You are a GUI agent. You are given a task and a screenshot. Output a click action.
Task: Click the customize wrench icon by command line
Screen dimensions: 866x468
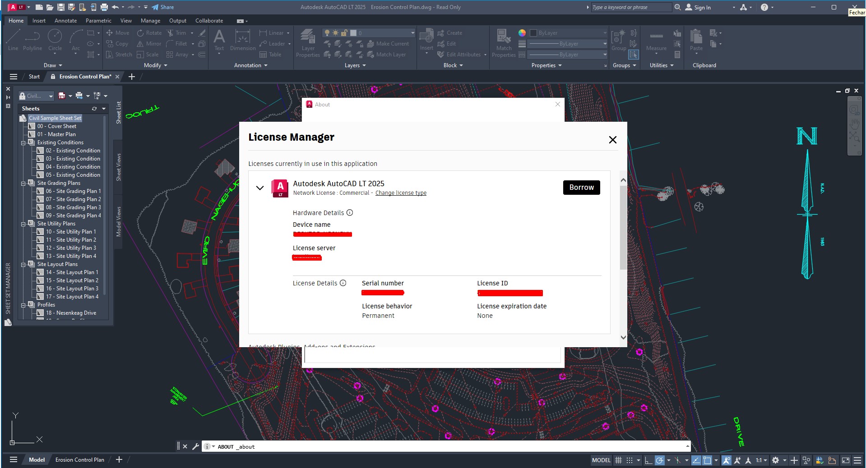point(195,446)
